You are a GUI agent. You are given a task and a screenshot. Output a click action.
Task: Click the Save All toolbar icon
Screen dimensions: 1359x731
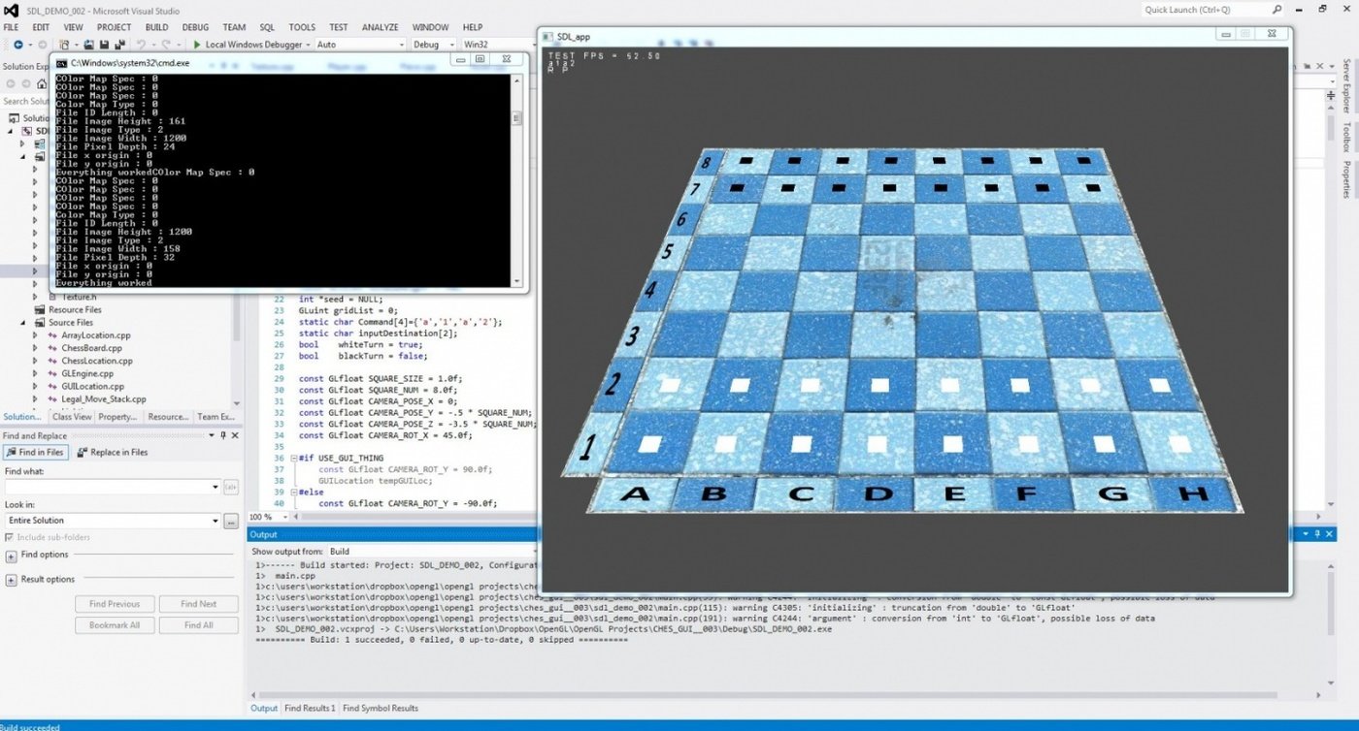click(x=119, y=45)
